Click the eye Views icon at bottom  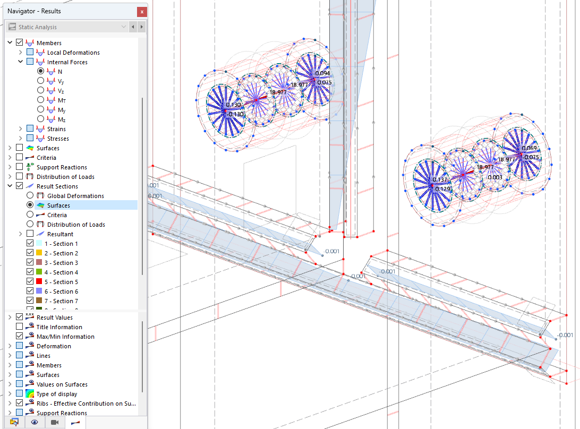point(35,421)
